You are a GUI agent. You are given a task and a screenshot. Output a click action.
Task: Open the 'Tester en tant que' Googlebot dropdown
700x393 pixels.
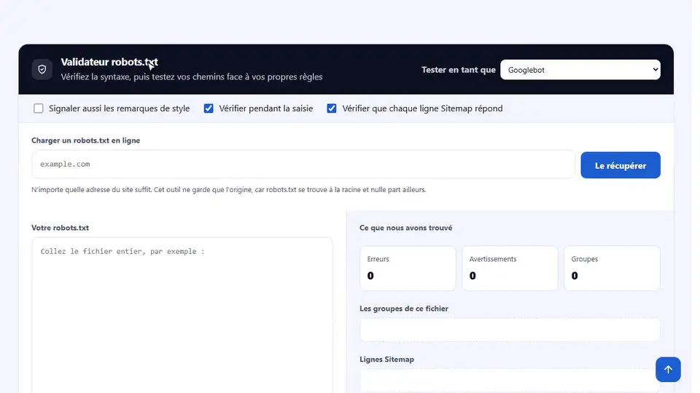tap(580, 70)
